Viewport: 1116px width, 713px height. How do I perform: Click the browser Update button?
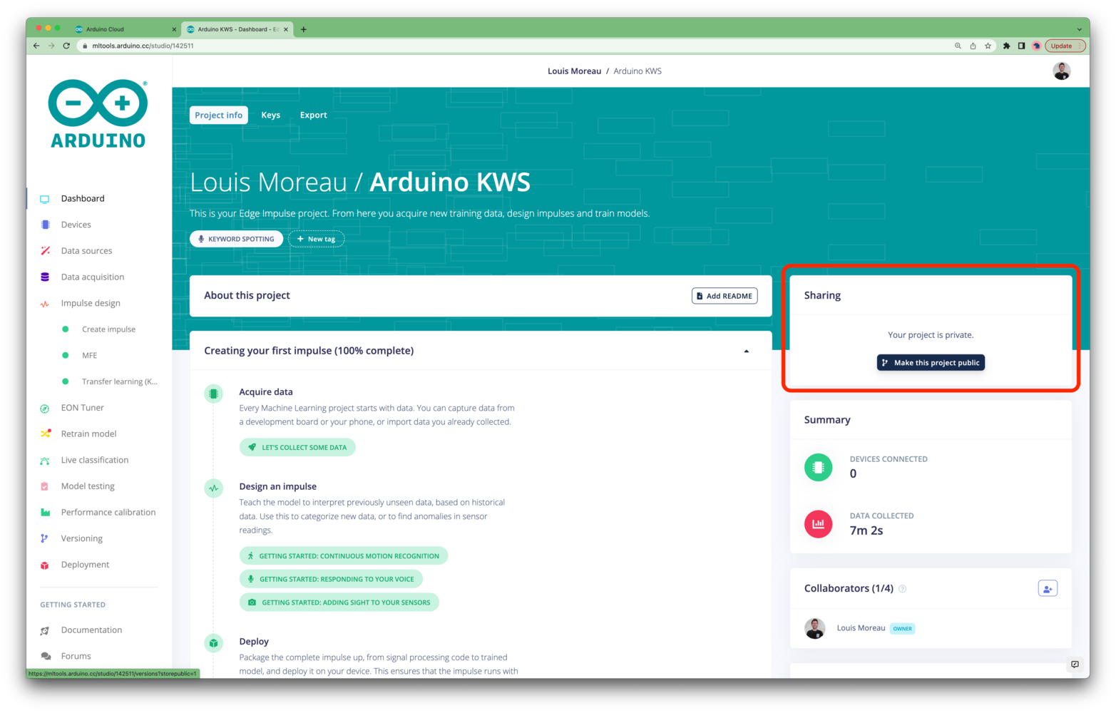point(1065,46)
